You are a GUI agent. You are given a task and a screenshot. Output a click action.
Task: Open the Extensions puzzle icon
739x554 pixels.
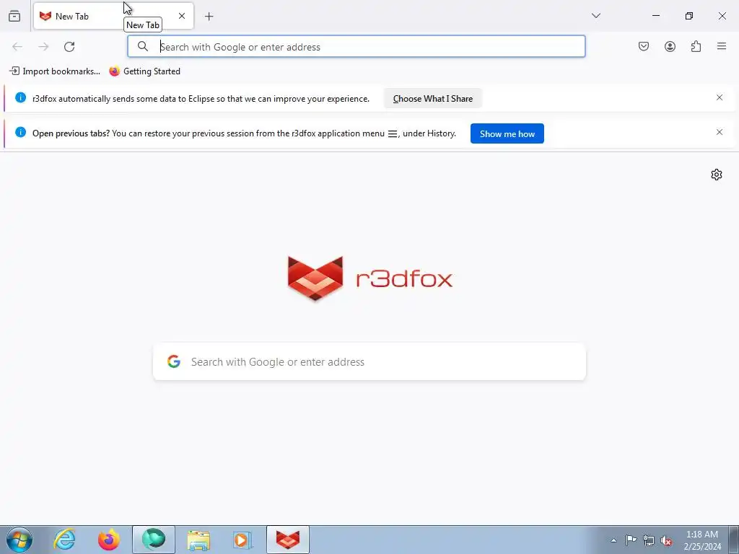696,46
